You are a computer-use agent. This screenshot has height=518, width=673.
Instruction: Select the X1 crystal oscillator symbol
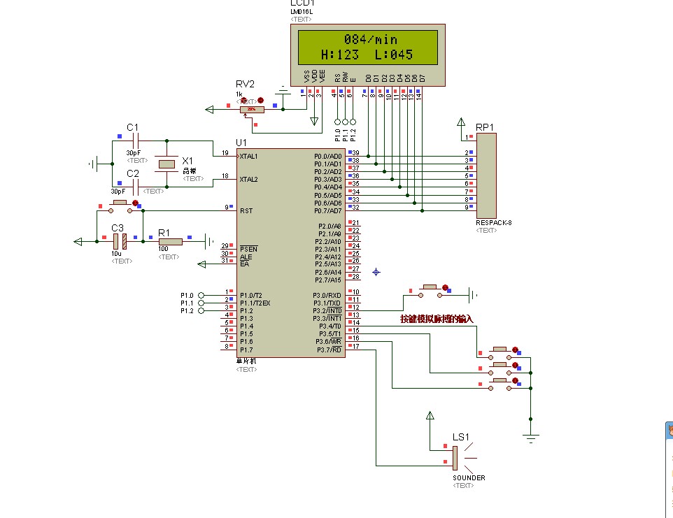tap(167, 164)
